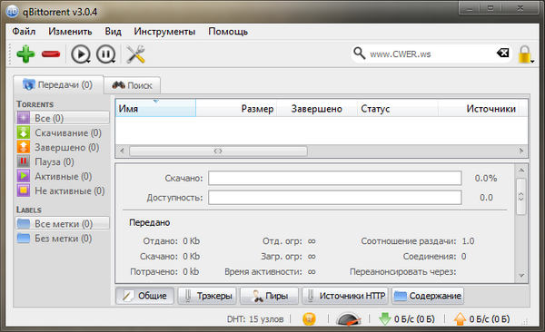The image size is (545, 332).
Task: Click the orange connection status icon
Action: (x=309, y=318)
